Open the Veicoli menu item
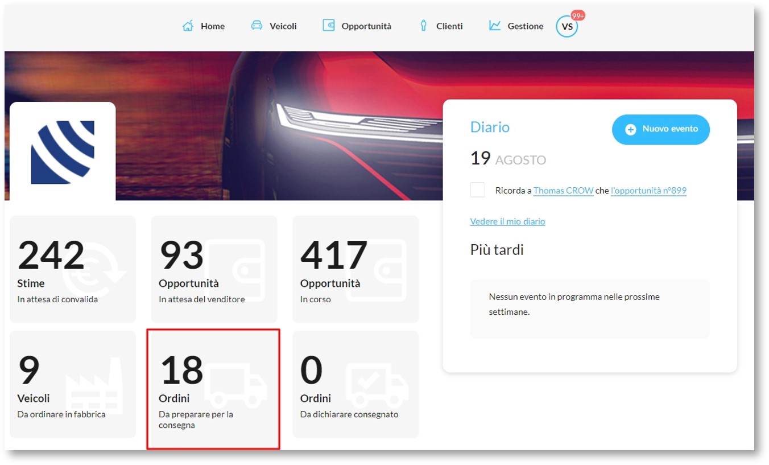The height and width of the screenshot is (465, 769). 274,26
